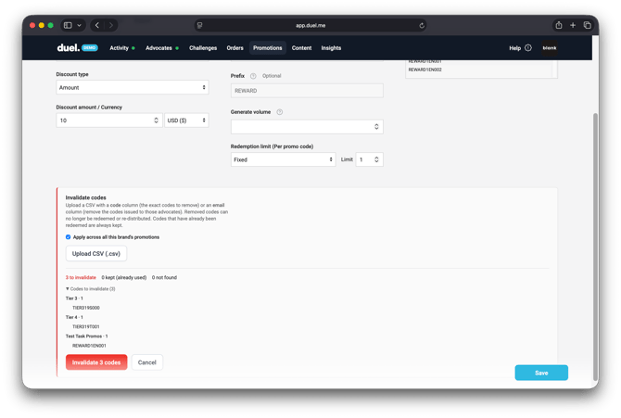Click the blue Save button
Image resolution: width=621 pixels, height=418 pixels.
541,373
